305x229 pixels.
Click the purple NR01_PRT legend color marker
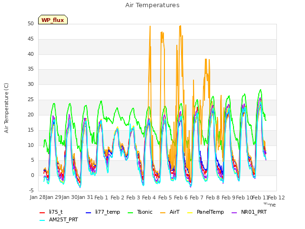[x=234, y=213]
